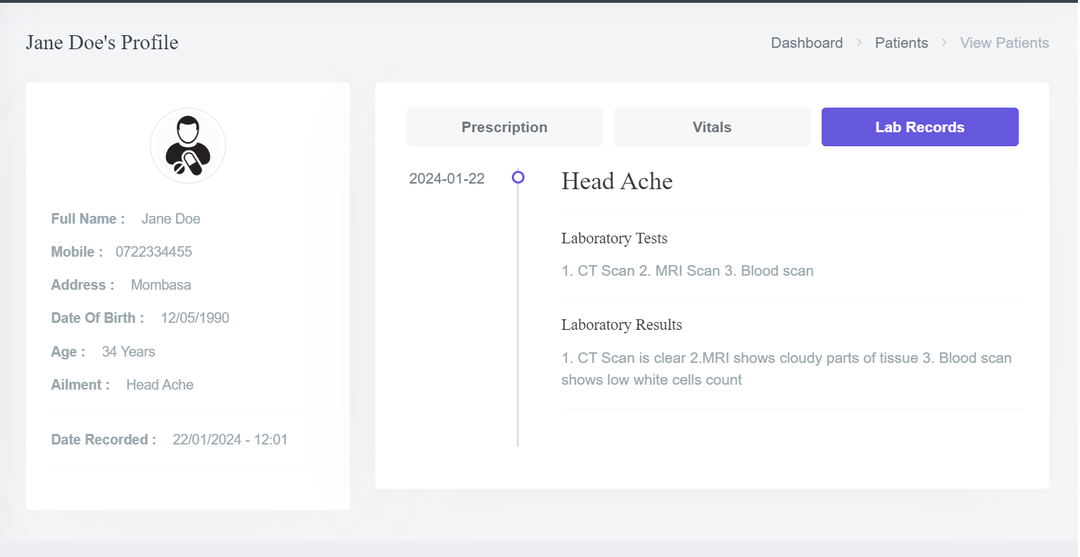This screenshot has width=1080, height=557.
Task: Open the Vitals tab
Action: tap(712, 127)
